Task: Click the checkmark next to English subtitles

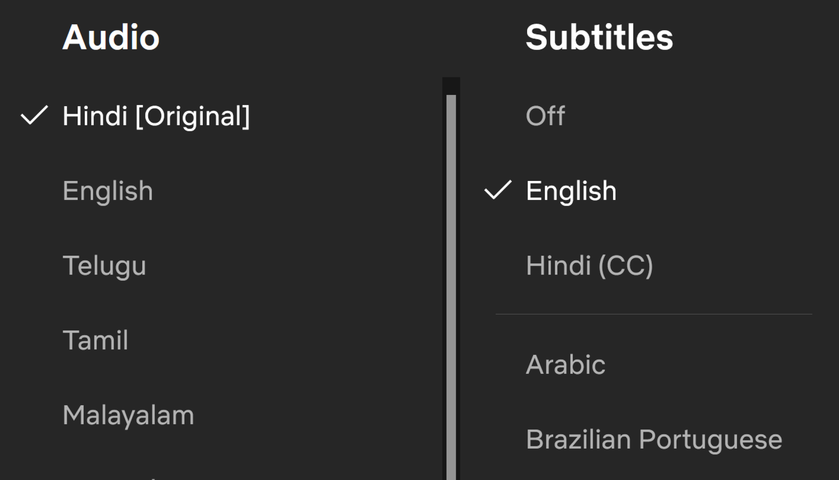Action: click(498, 190)
